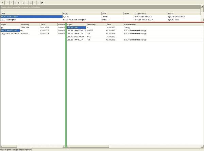
Task: Click right grid horizontal scrollbar left arrow
Action: 68,146
